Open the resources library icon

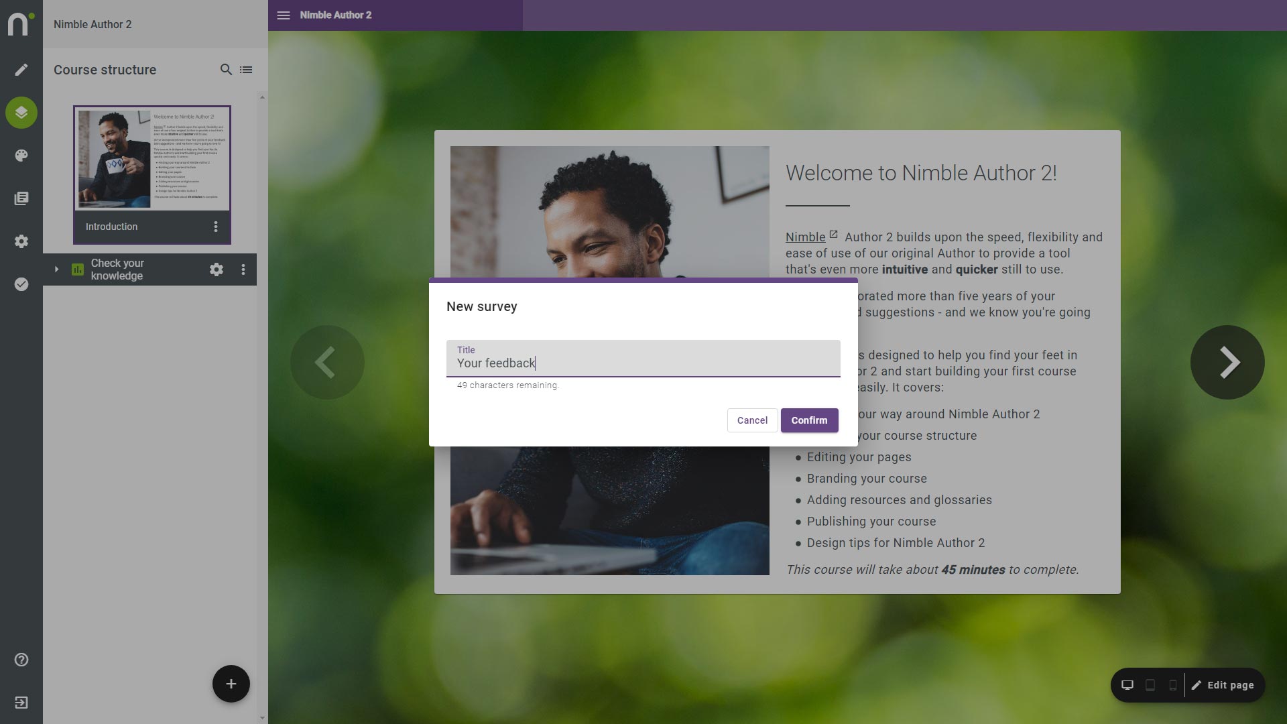click(21, 198)
